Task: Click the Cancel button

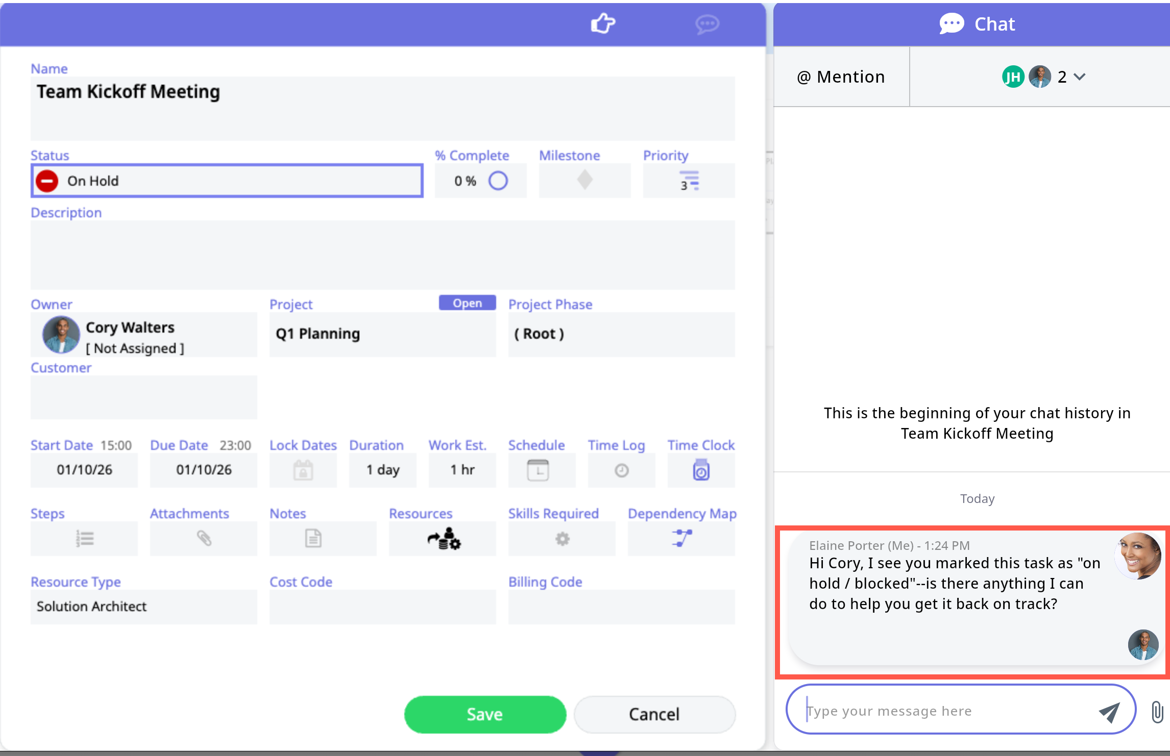Action: pos(654,714)
